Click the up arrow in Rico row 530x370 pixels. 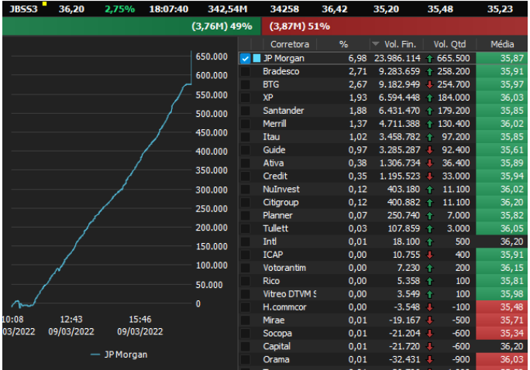coord(429,281)
